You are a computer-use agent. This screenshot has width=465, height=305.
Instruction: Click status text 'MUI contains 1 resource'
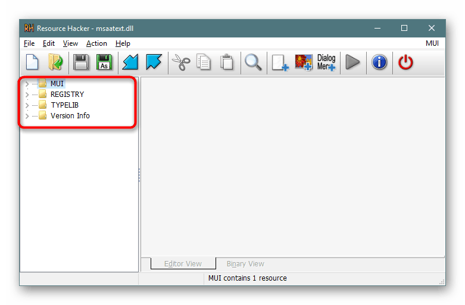247,278
